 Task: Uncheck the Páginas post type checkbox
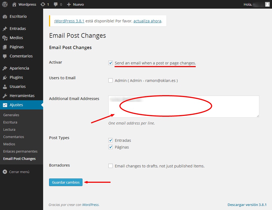pos(111,147)
